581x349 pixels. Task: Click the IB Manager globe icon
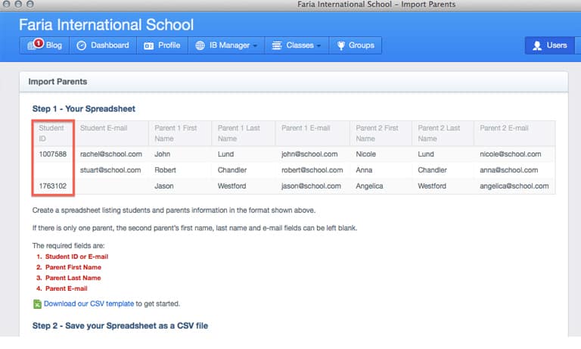(x=200, y=45)
